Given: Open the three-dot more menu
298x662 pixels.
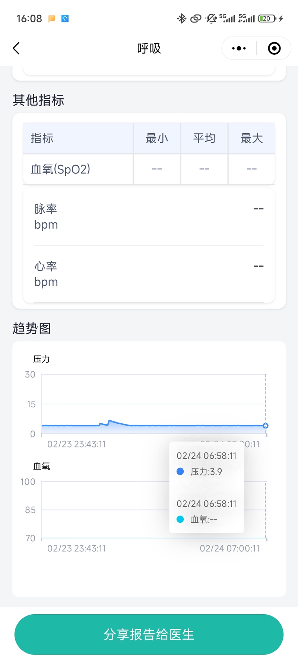Looking at the screenshot, I should (x=239, y=48).
